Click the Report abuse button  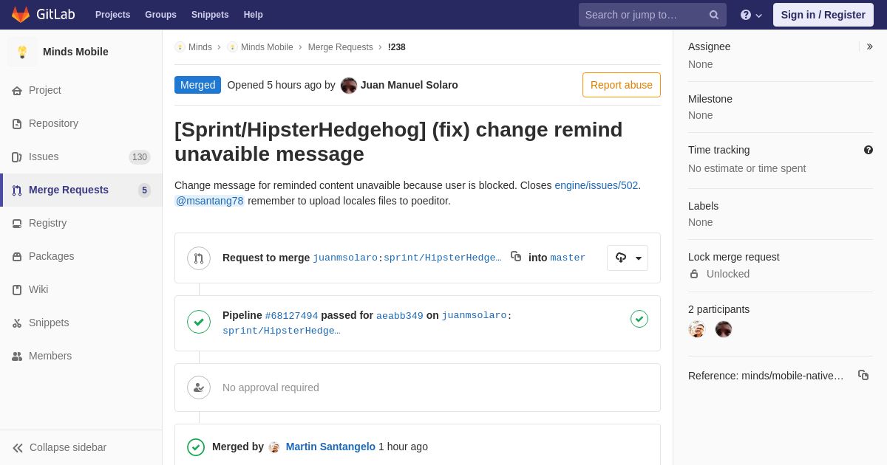(622, 85)
